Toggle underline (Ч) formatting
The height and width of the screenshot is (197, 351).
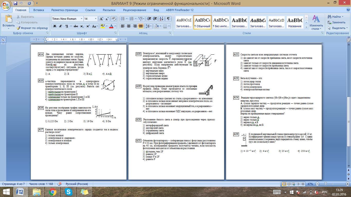pyautogui.click(x=67, y=26)
